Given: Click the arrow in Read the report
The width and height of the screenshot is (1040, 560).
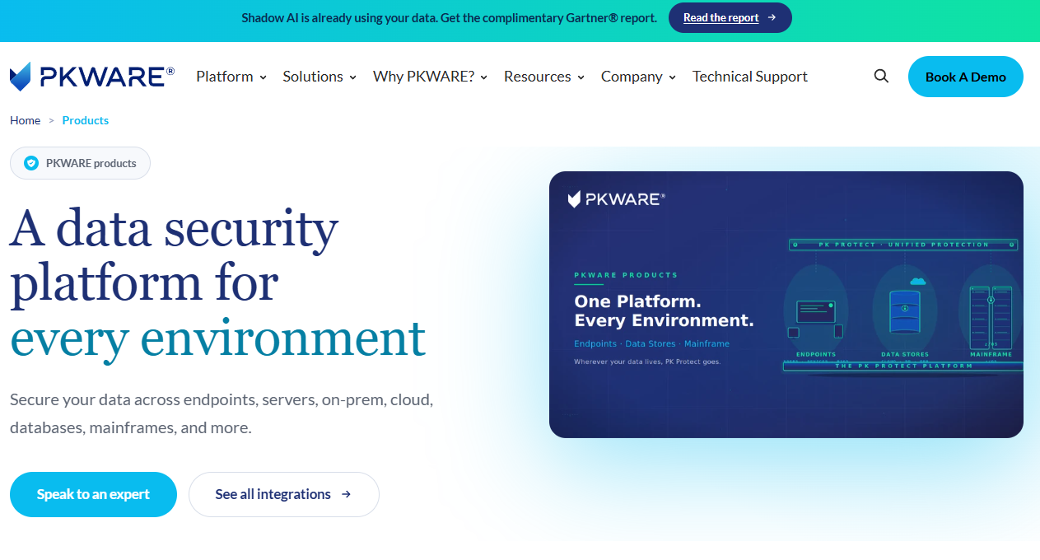Looking at the screenshot, I should (772, 17).
